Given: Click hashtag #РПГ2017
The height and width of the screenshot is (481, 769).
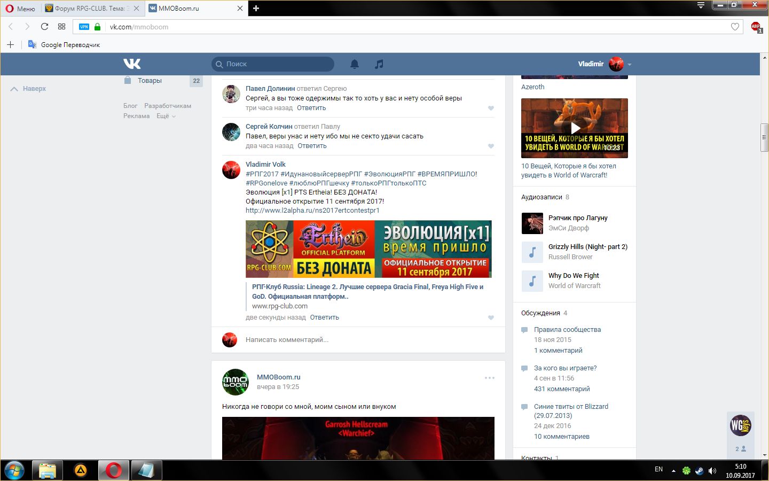Looking at the screenshot, I should (x=262, y=174).
